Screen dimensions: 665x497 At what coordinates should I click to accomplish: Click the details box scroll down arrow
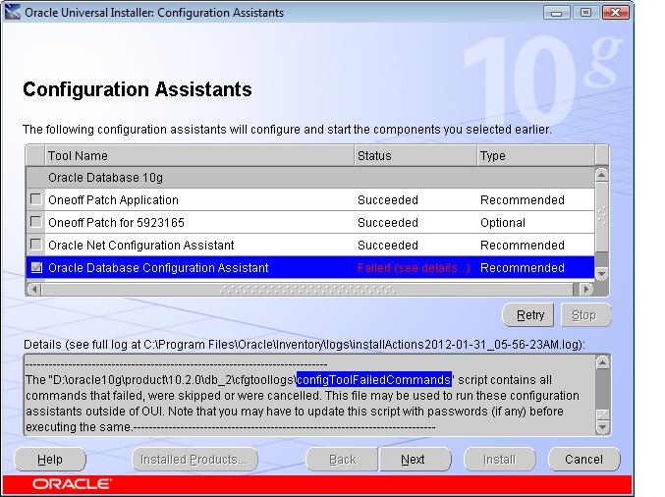coord(603,427)
